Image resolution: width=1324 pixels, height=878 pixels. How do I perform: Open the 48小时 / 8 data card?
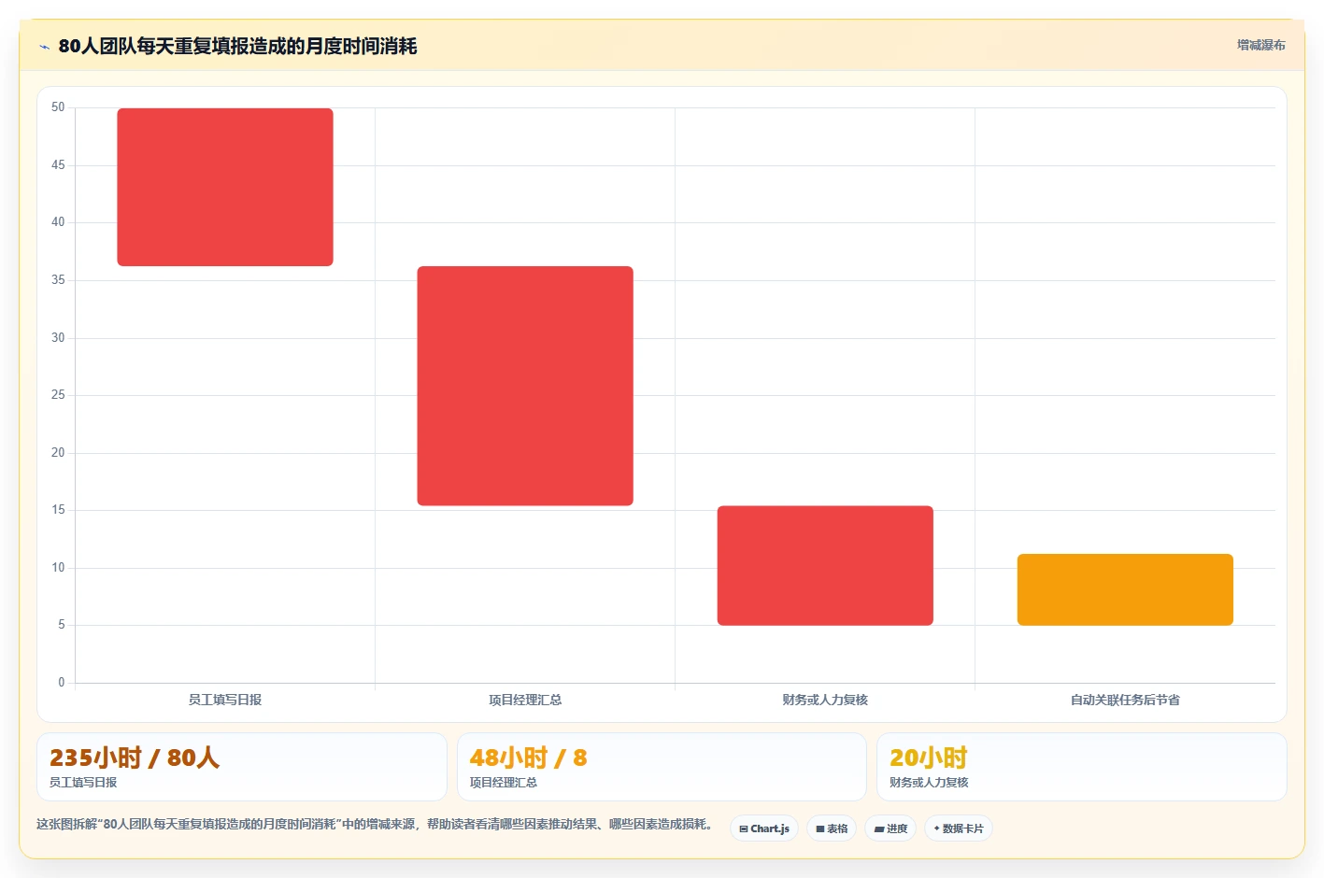click(x=662, y=767)
